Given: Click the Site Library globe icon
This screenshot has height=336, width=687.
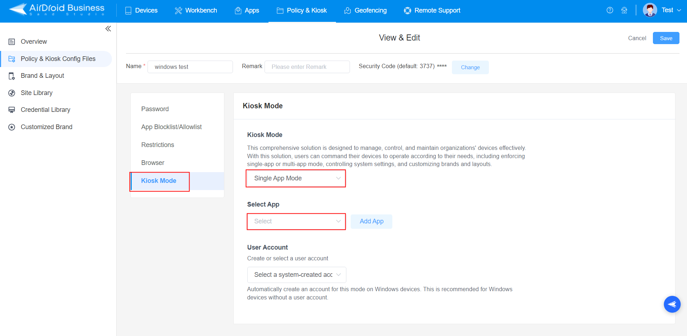Looking at the screenshot, I should point(12,93).
